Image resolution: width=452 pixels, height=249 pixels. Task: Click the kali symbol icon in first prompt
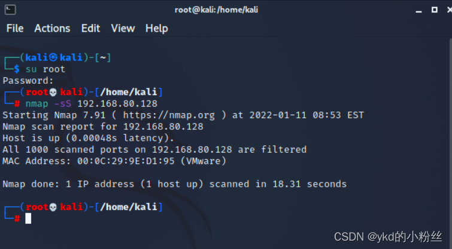53,57
